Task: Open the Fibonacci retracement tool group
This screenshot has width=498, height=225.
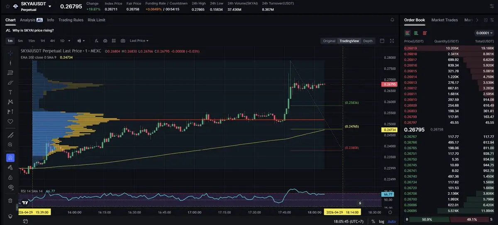Action: [x=10, y=73]
